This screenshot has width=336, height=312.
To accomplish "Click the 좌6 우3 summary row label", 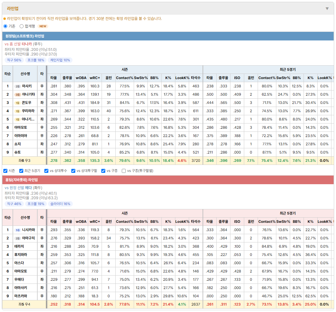I will click(24, 161).
